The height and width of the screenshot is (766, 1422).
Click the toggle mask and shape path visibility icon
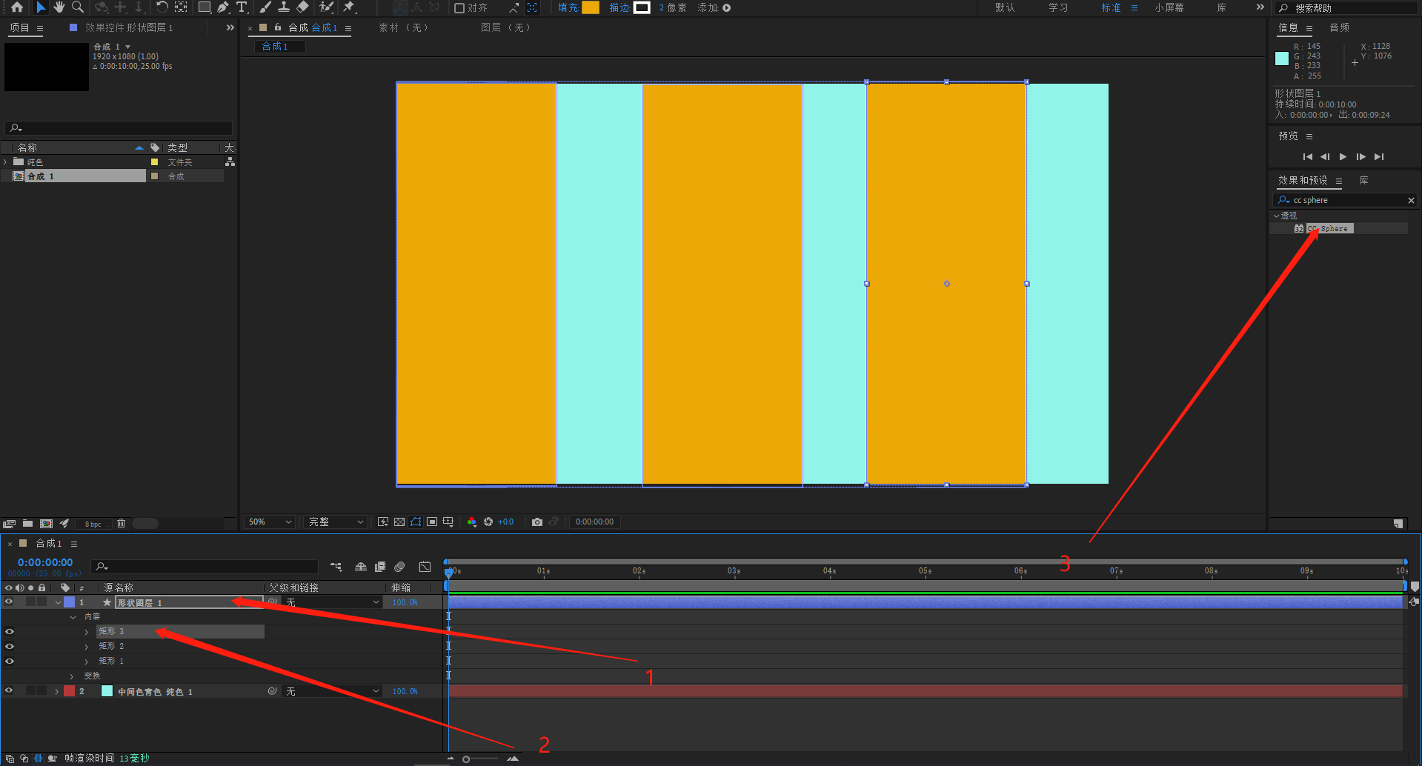416,522
